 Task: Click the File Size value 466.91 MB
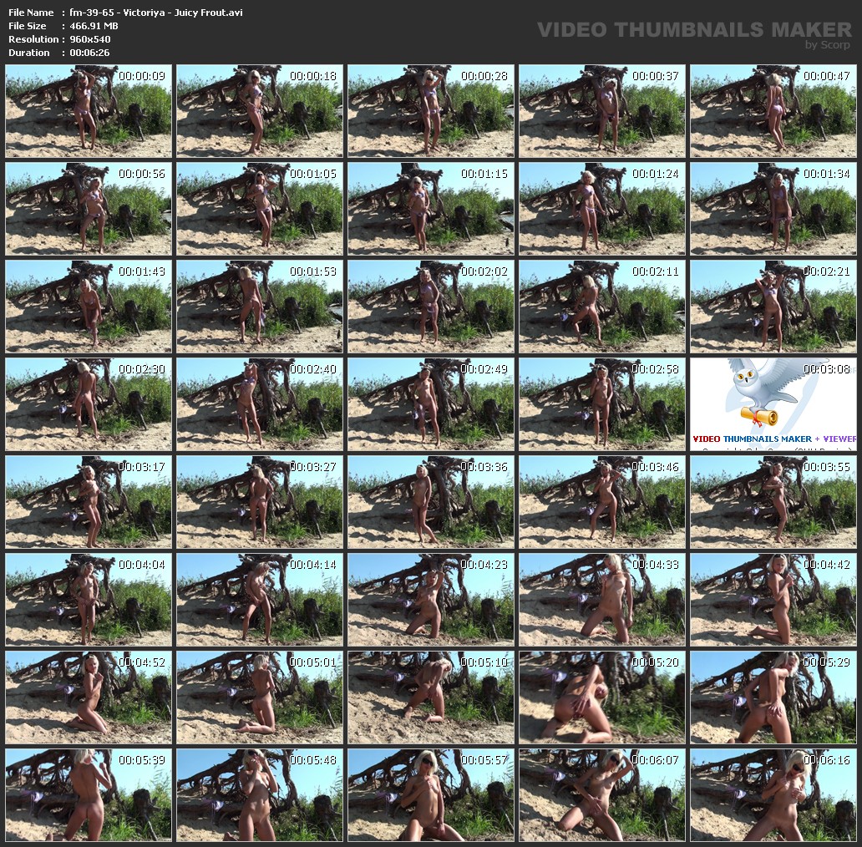[94, 26]
